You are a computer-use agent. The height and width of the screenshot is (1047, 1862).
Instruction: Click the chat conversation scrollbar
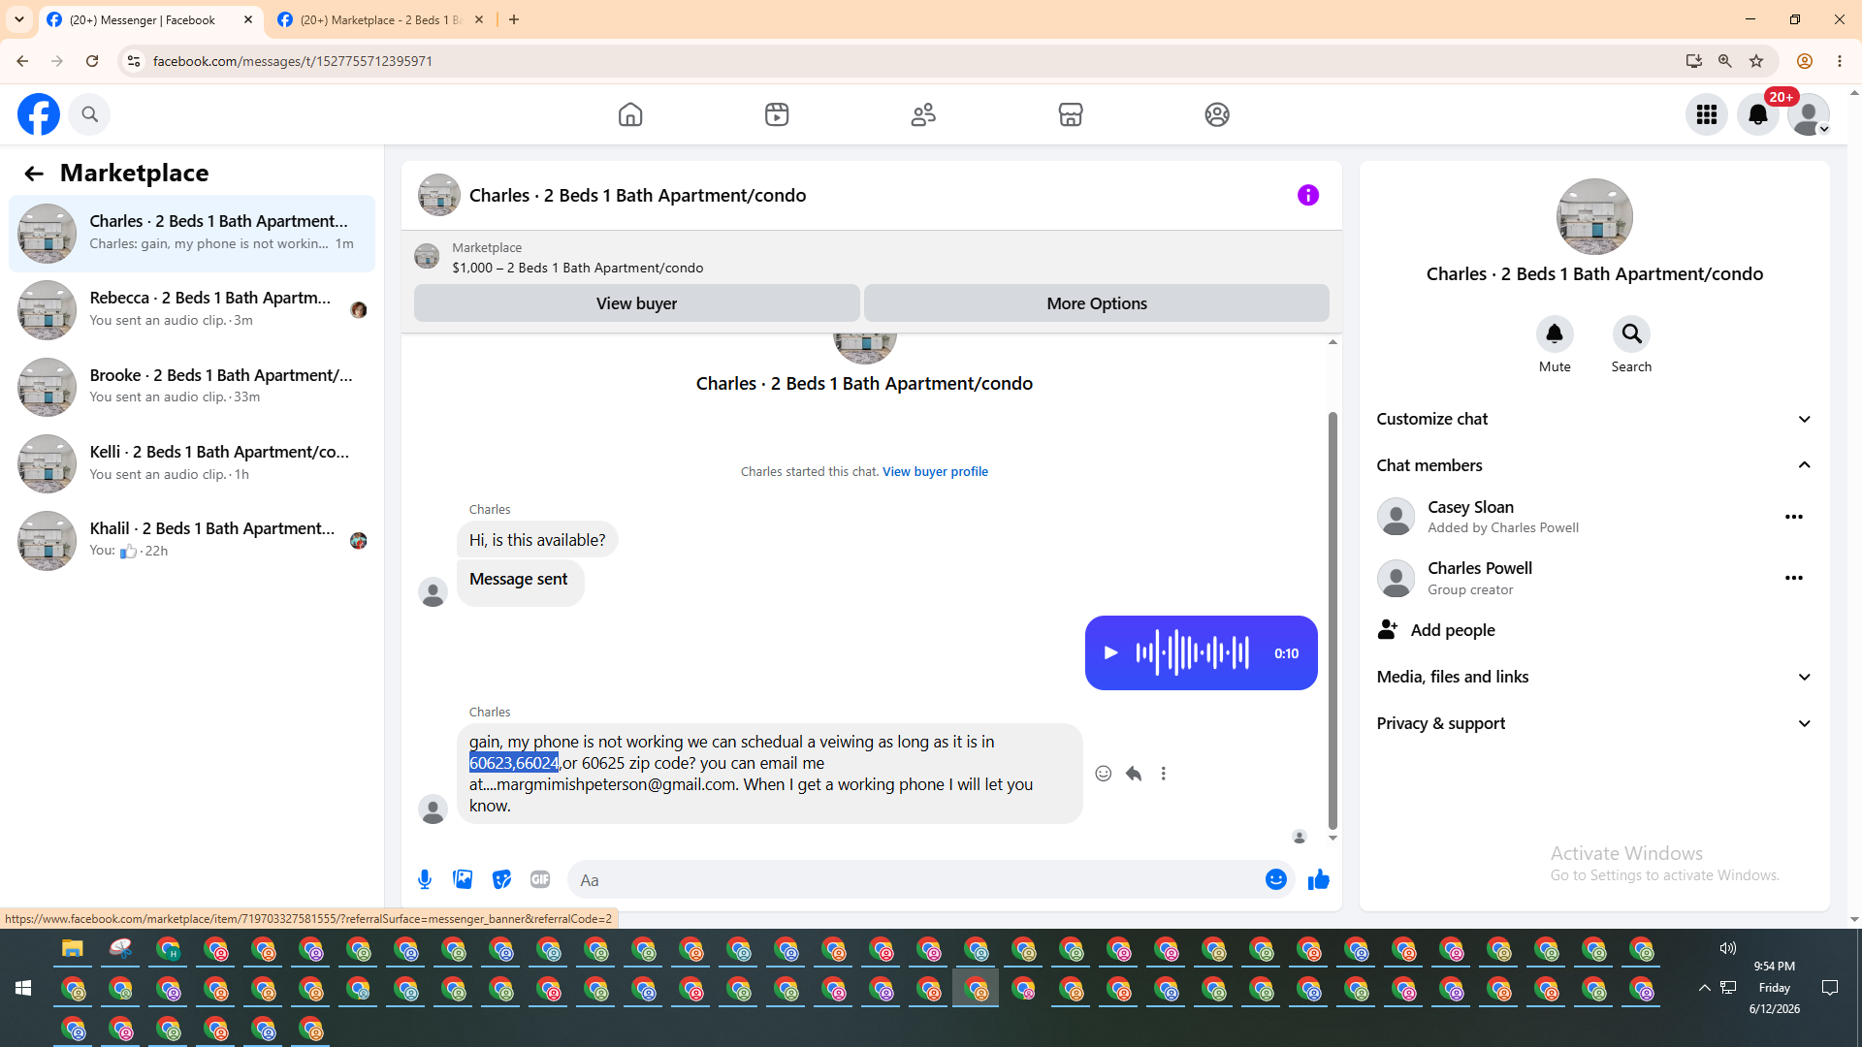(1332, 620)
